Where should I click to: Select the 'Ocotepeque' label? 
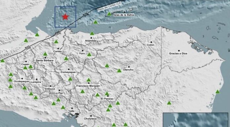tap(21, 81)
